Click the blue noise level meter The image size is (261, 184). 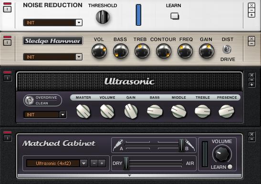pos(138,15)
